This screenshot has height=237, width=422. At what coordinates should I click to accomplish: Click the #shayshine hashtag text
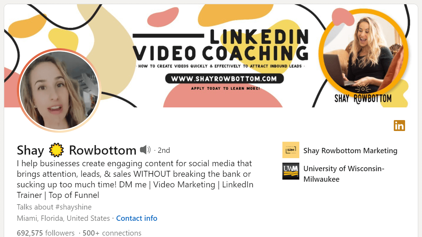(x=73, y=207)
